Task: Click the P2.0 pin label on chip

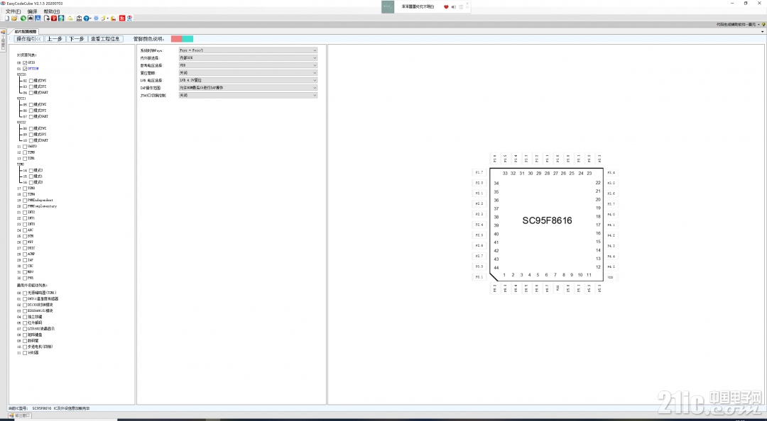Action: [479, 183]
